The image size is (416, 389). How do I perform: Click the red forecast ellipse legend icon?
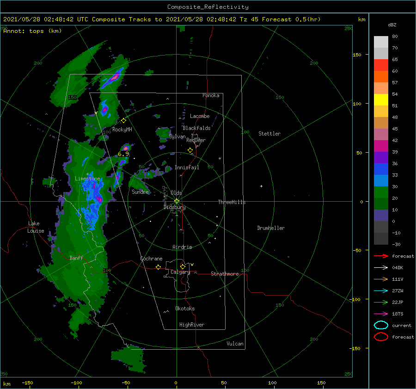(381, 337)
